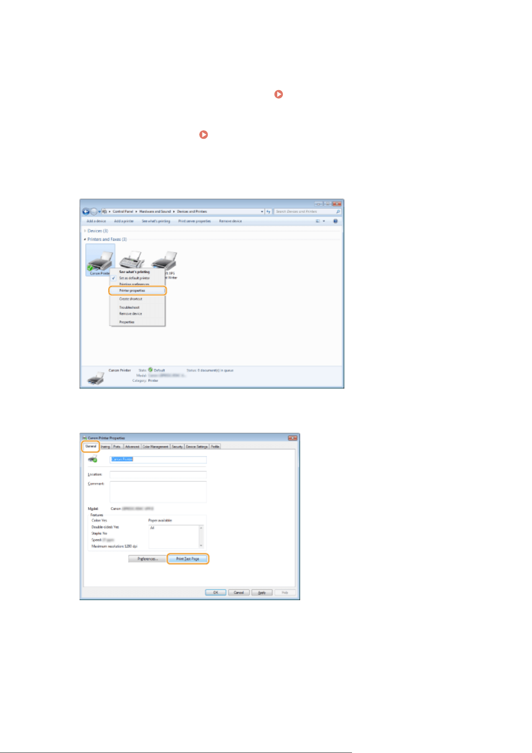Screen dimensions: 532x753
Task: Expand the Devices (3) group
Action: click(x=85, y=231)
